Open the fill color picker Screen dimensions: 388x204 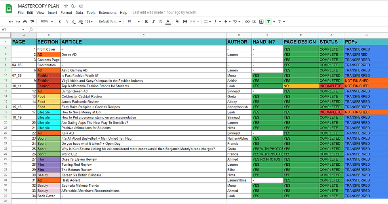[x=177, y=22]
